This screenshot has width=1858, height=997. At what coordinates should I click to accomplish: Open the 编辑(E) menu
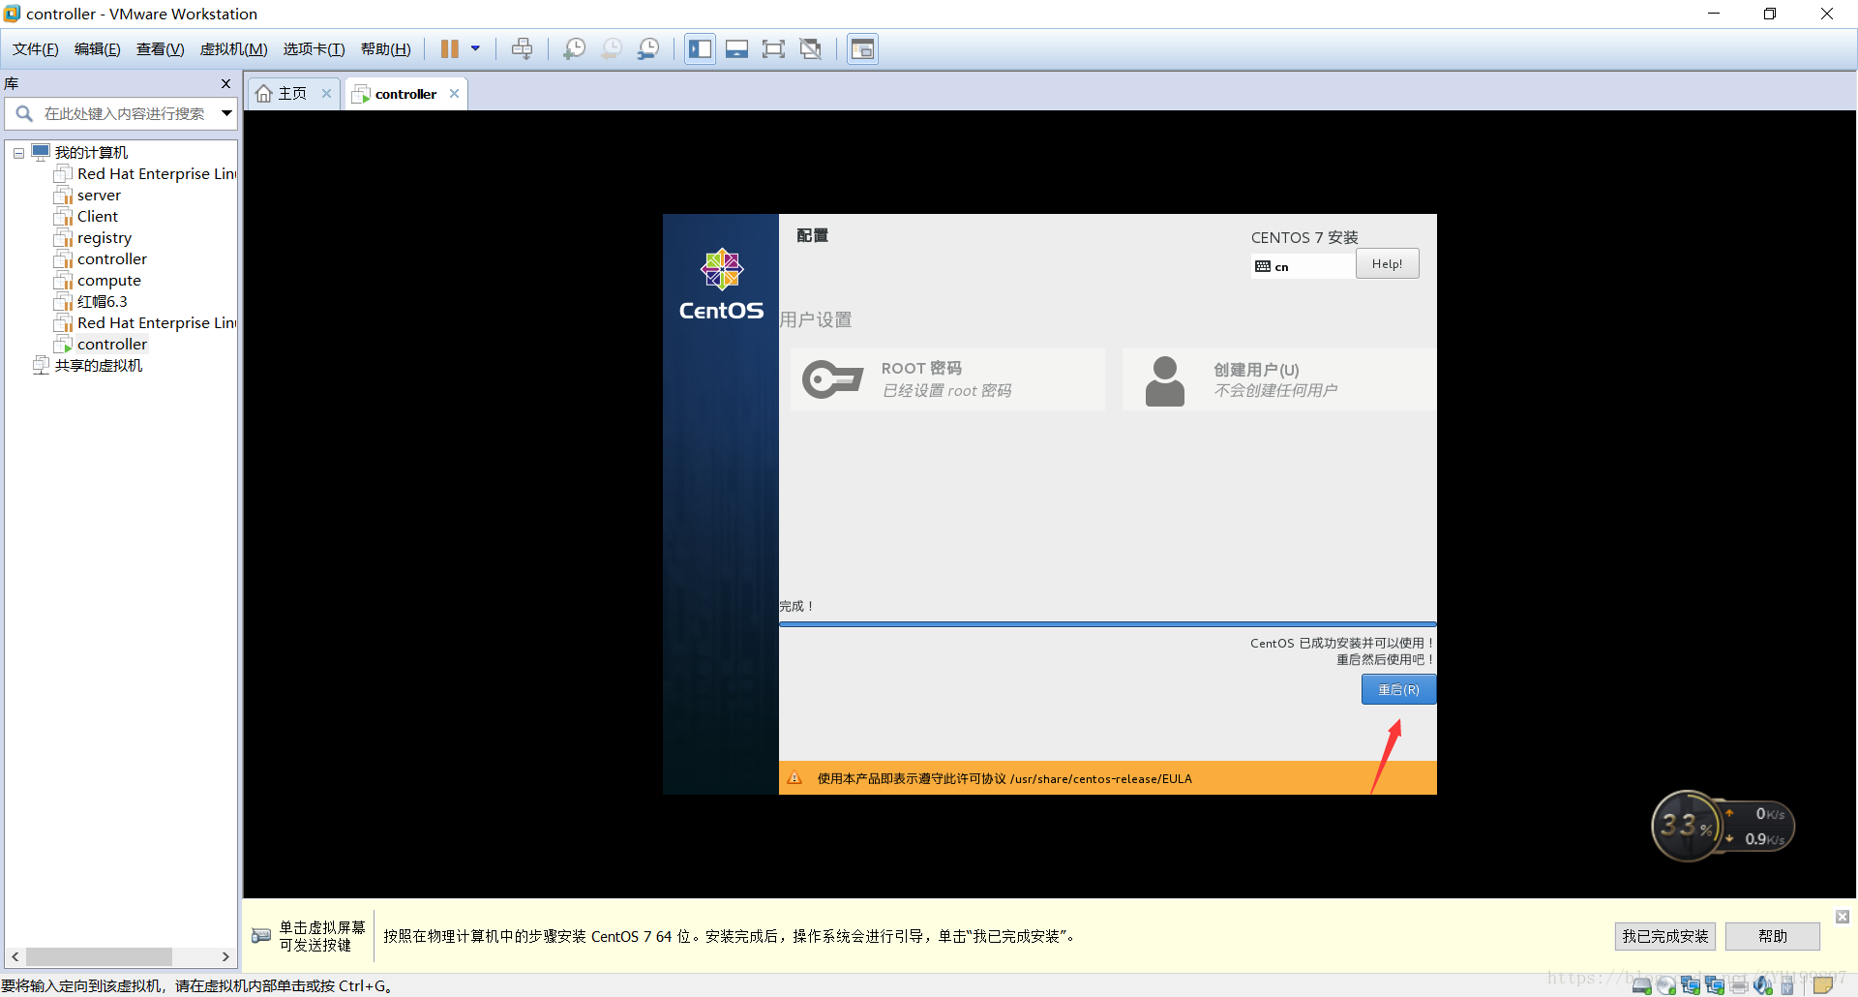(x=98, y=49)
